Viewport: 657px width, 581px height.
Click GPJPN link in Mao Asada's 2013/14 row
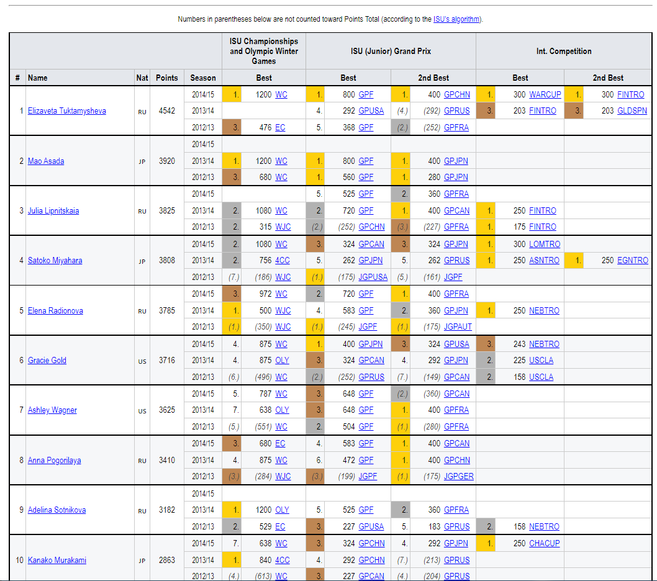click(456, 161)
